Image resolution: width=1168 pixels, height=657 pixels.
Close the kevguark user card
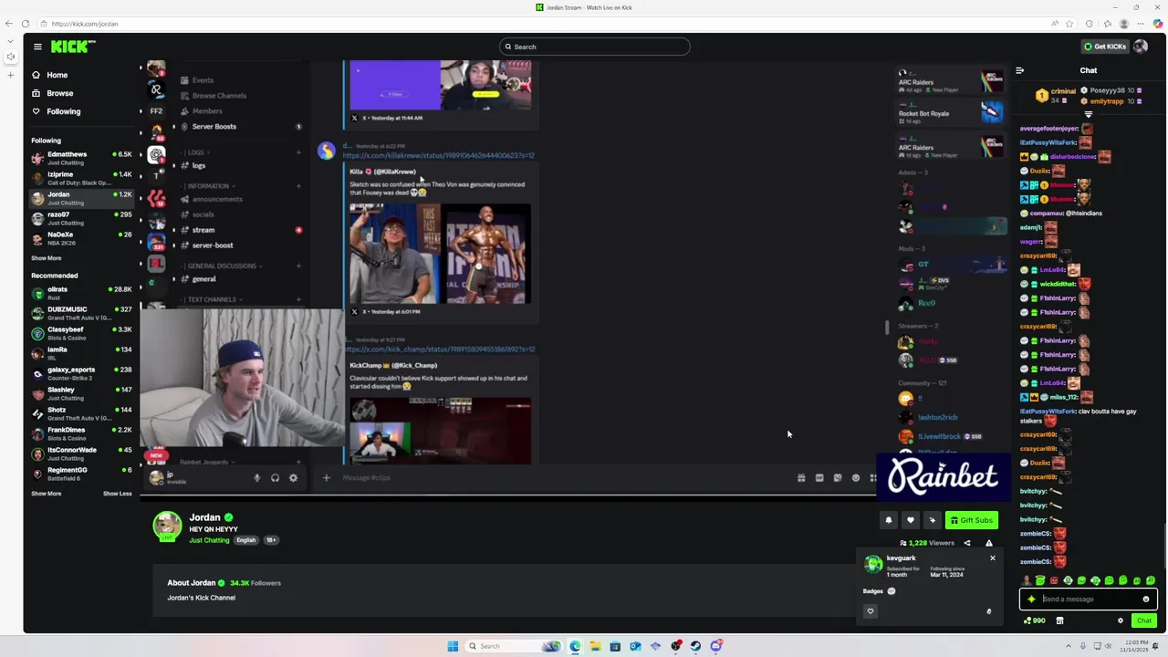993,558
